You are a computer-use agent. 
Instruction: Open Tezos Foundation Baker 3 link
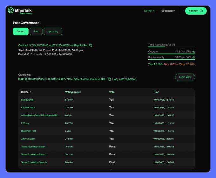[34, 162]
